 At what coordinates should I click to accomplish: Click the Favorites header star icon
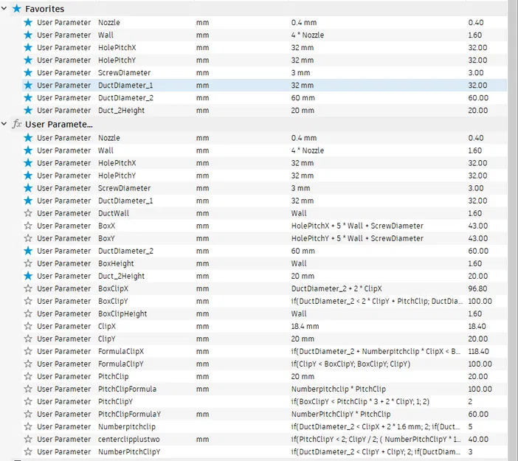click(x=16, y=9)
